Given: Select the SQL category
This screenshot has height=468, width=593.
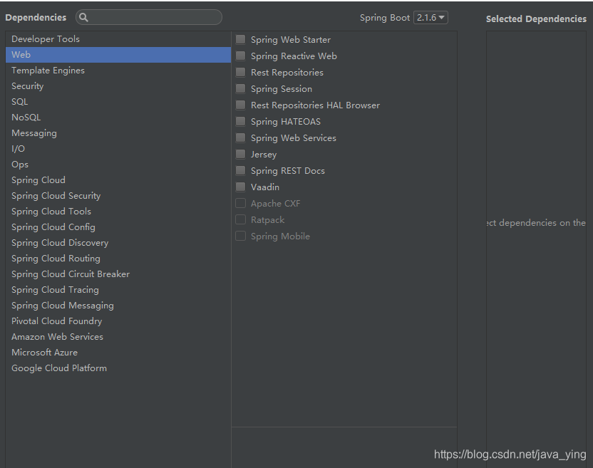Looking at the screenshot, I should pos(118,102).
